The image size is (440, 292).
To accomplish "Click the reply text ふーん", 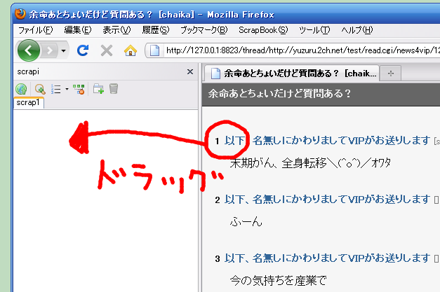I will tap(246, 222).
